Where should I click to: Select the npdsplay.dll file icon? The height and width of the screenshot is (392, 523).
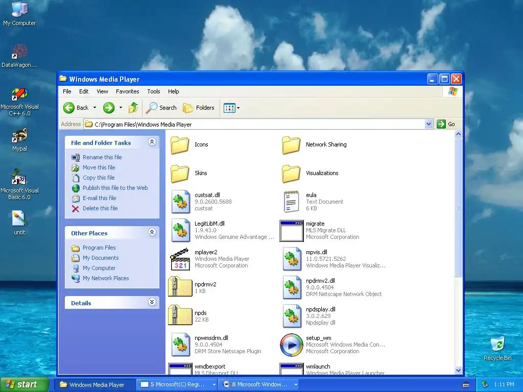coord(292,316)
